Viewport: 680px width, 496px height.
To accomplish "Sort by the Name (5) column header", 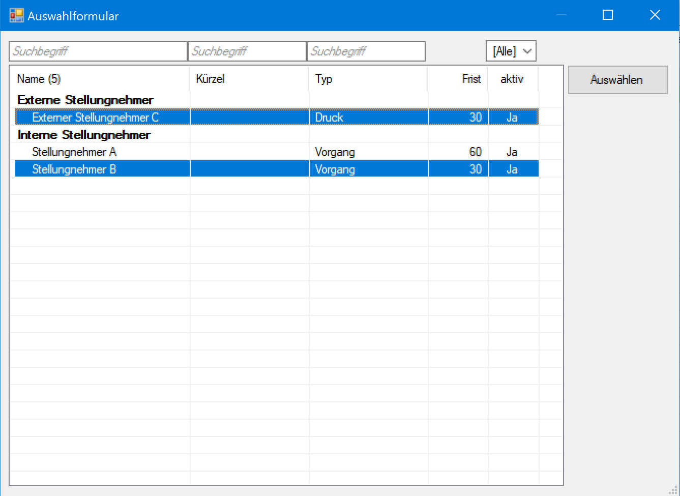I will pyautogui.click(x=100, y=79).
